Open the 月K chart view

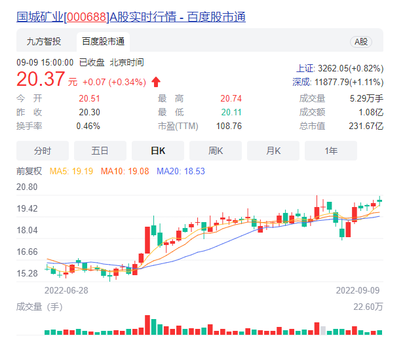click(x=273, y=151)
